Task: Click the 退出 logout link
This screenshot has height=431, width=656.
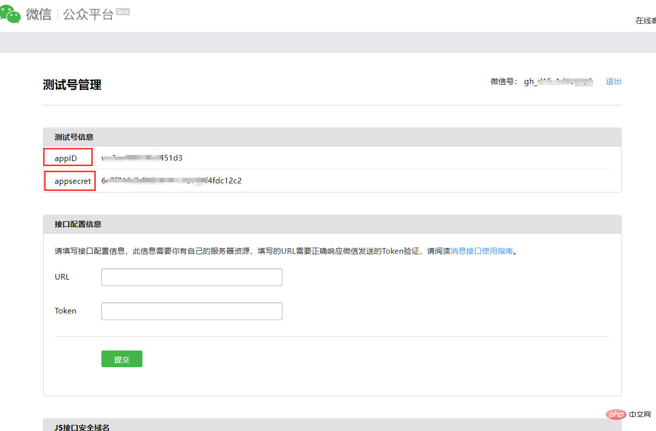Action: [x=613, y=82]
